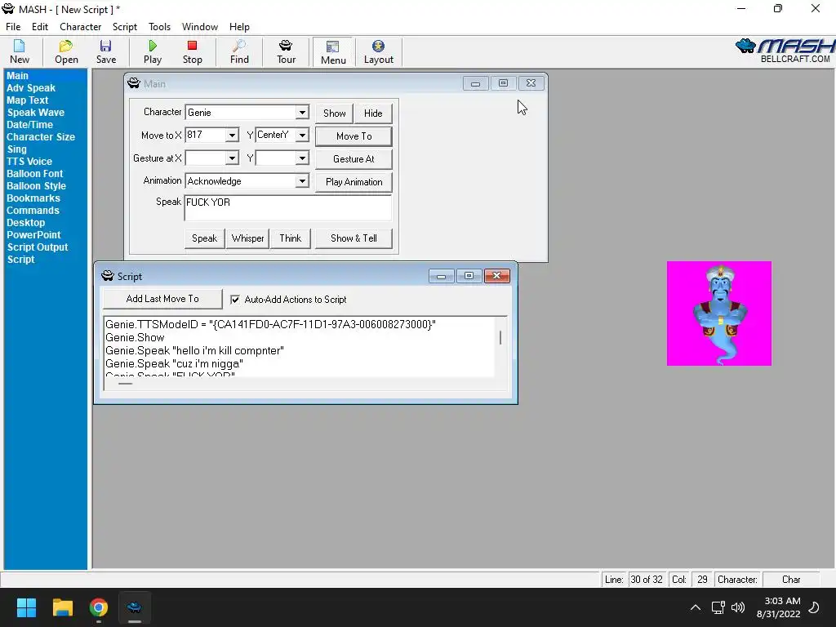Click the script code text area
836x627 pixels.
(300, 347)
